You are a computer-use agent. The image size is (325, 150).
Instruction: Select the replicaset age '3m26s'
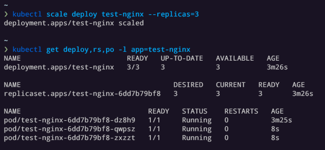pos(303,94)
